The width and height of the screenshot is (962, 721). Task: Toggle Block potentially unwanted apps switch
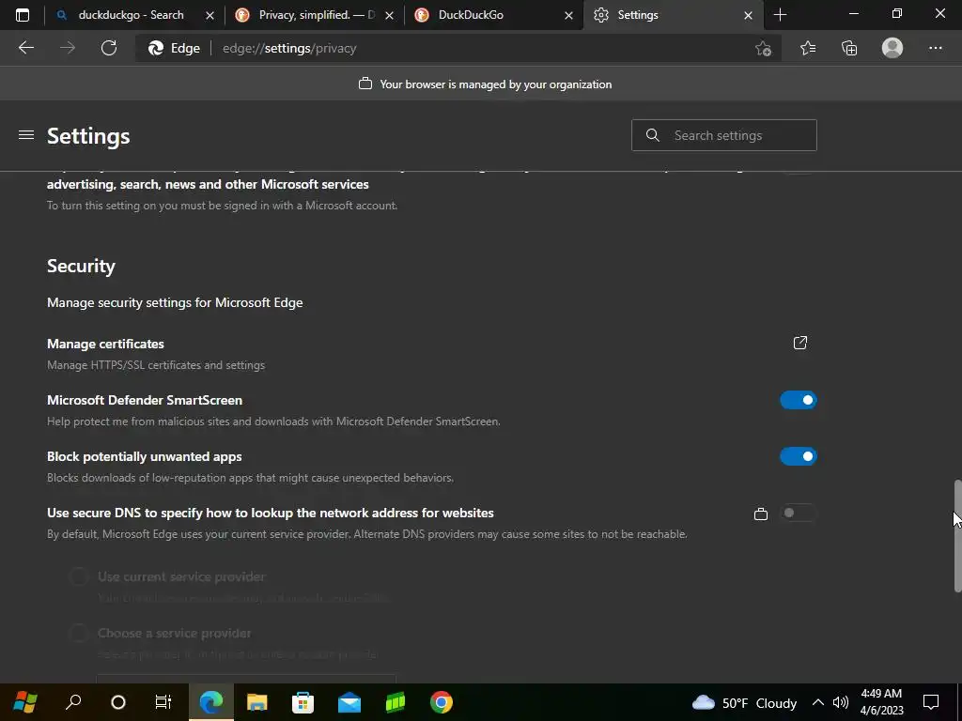point(798,457)
